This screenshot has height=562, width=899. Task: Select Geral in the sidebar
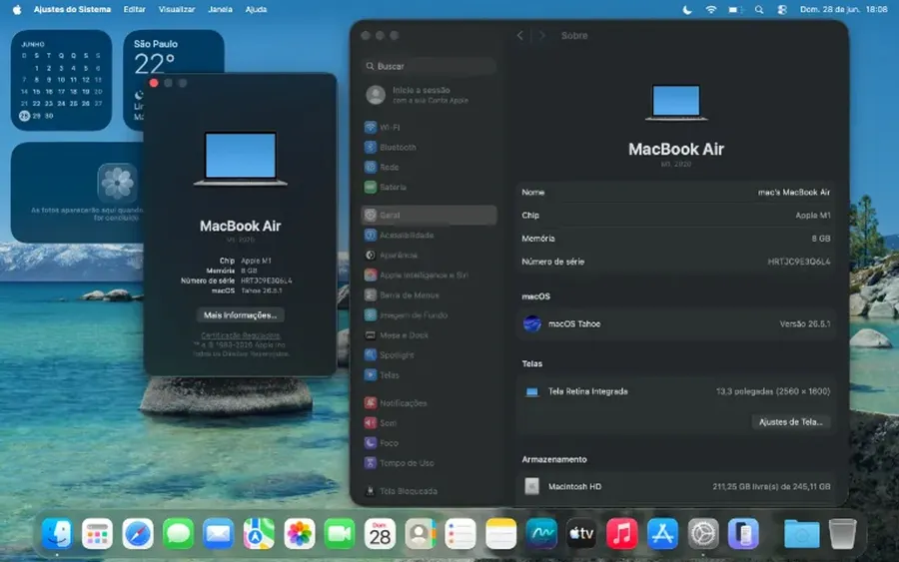[x=429, y=215]
